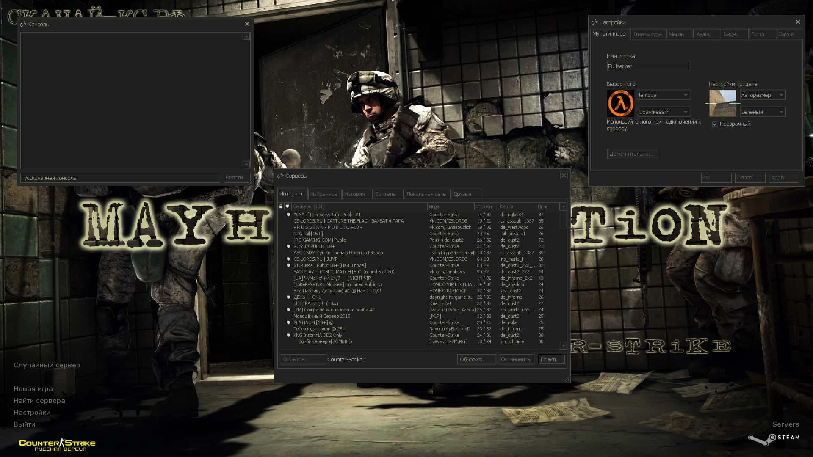Click shield icon beside PLATINUM [18+]

289,322
